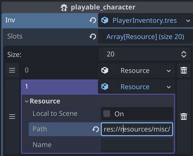Open the dropdown arrow for slot 0 Resource
The width and height of the screenshot is (193, 156).
coord(169,71)
